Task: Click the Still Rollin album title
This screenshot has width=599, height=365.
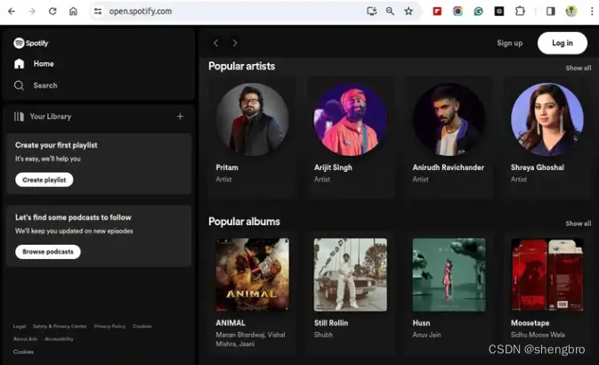Action: 331,323
